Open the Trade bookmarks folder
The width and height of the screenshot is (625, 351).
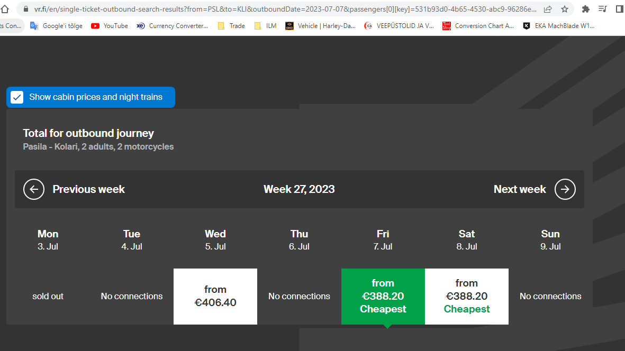(x=231, y=25)
